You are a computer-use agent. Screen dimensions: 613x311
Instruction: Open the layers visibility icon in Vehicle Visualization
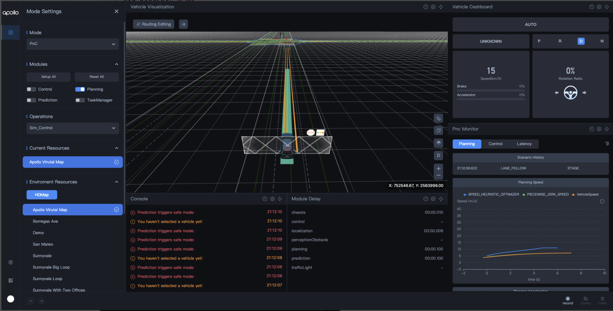click(439, 143)
